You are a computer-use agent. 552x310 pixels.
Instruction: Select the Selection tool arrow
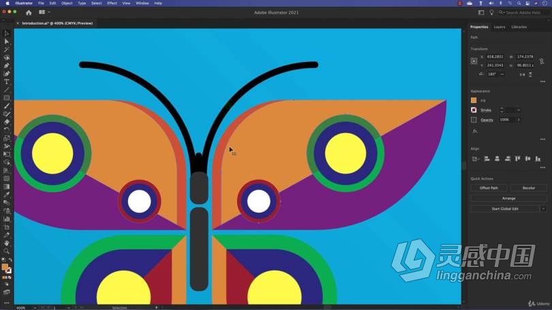coord(7,33)
